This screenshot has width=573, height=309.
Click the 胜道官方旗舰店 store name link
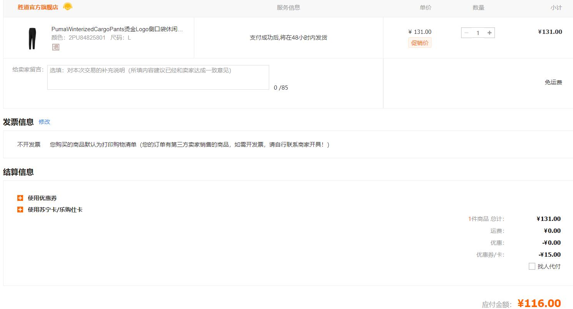tap(38, 7)
